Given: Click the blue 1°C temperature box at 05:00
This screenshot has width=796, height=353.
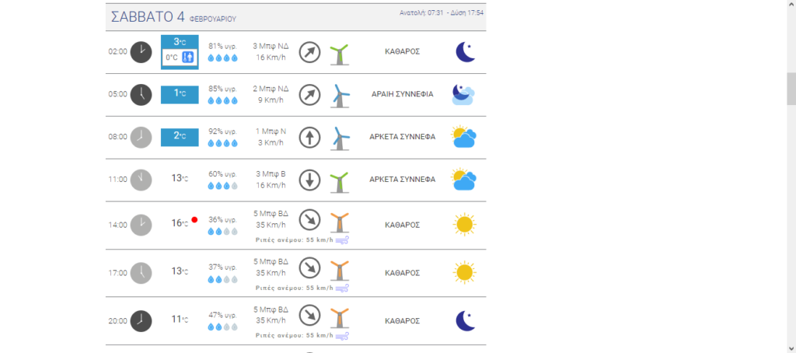Looking at the screenshot, I should click(180, 95).
